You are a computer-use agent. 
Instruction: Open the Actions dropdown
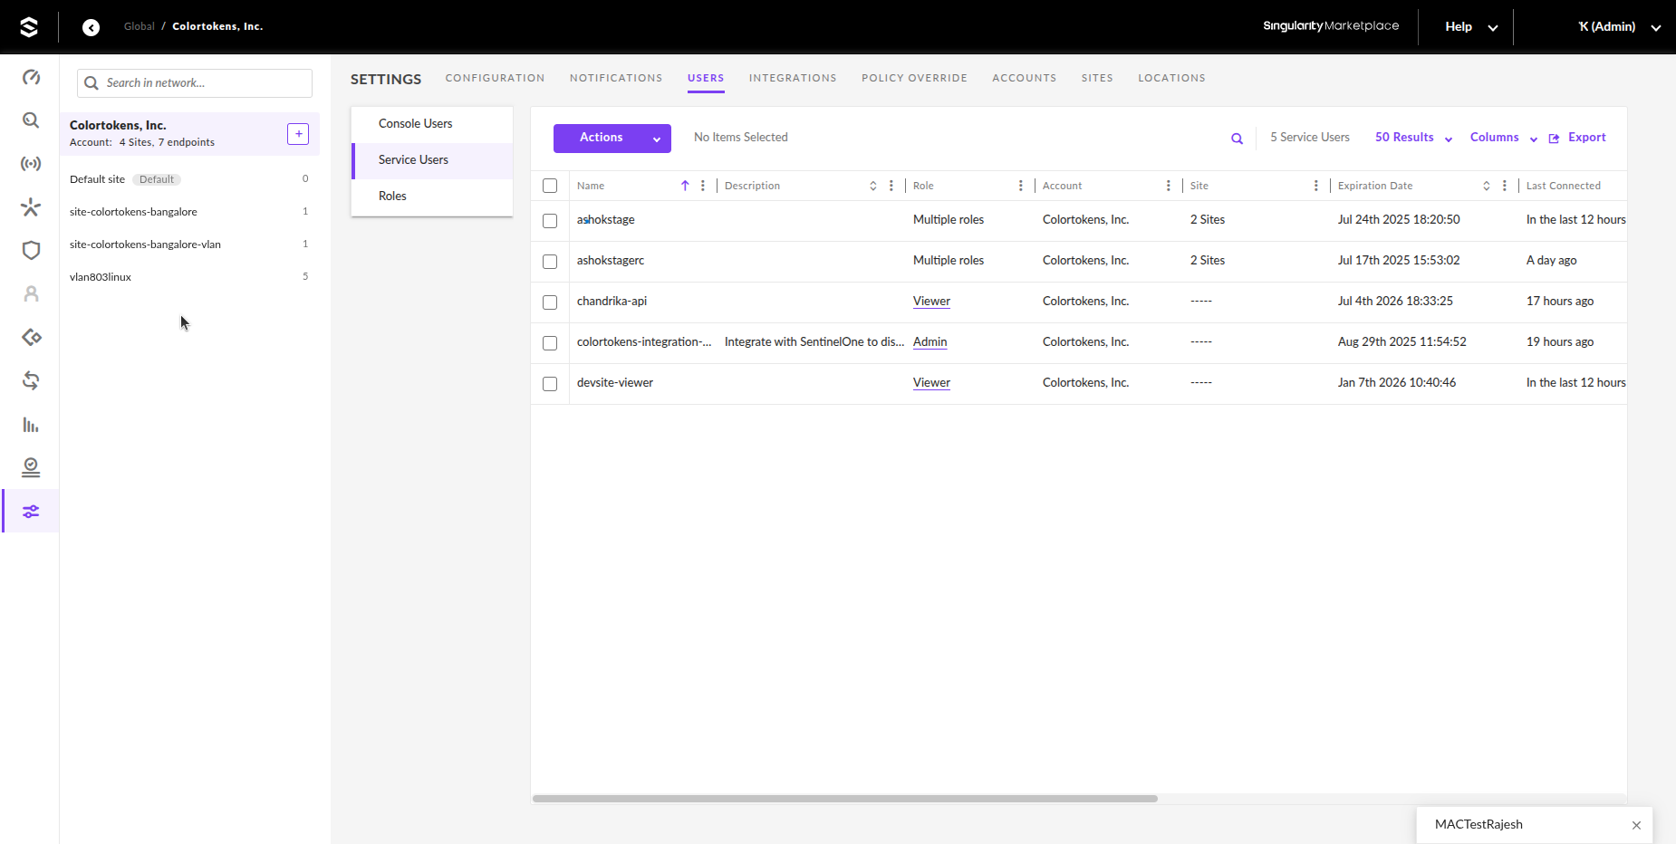[x=612, y=138]
